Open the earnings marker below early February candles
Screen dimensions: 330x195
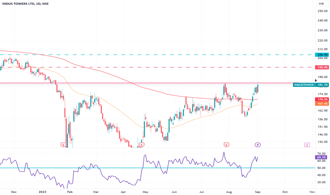63,145
